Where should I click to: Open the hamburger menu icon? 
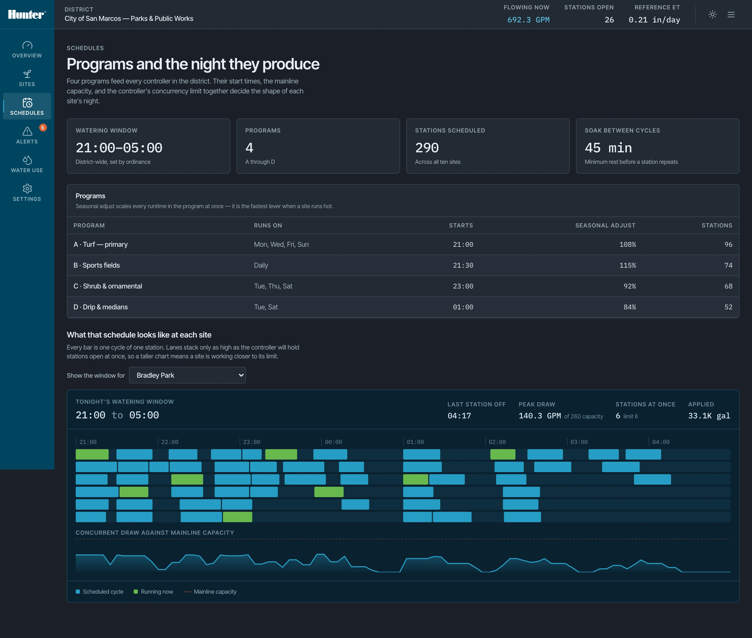[731, 14]
